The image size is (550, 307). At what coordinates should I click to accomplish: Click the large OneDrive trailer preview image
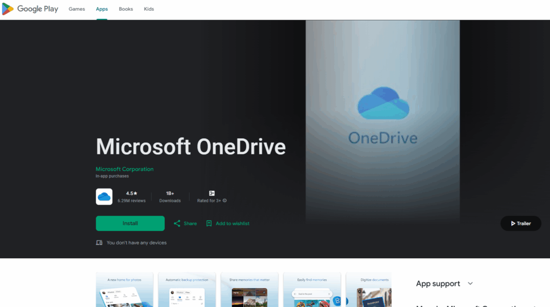tap(382, 122)
